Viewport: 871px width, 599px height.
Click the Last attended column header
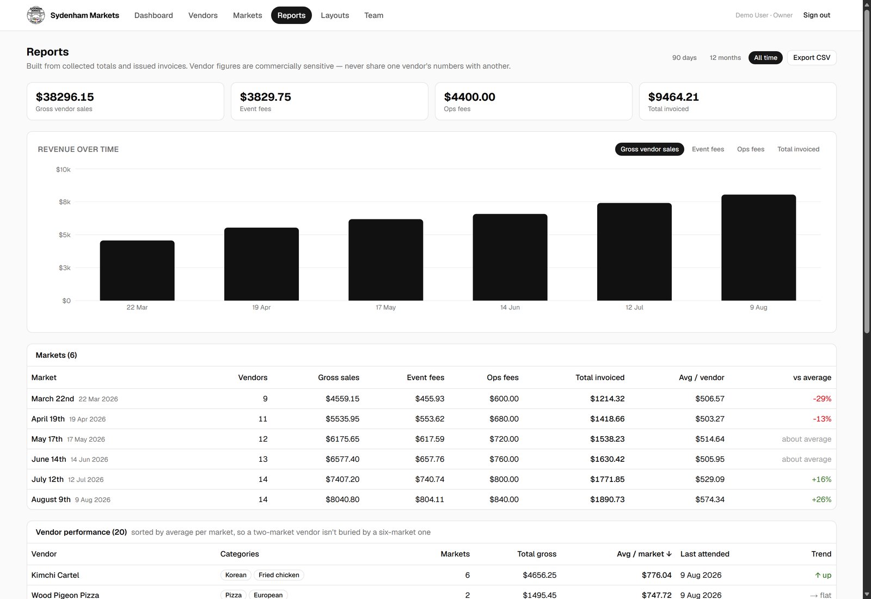(x=704, y=554)
